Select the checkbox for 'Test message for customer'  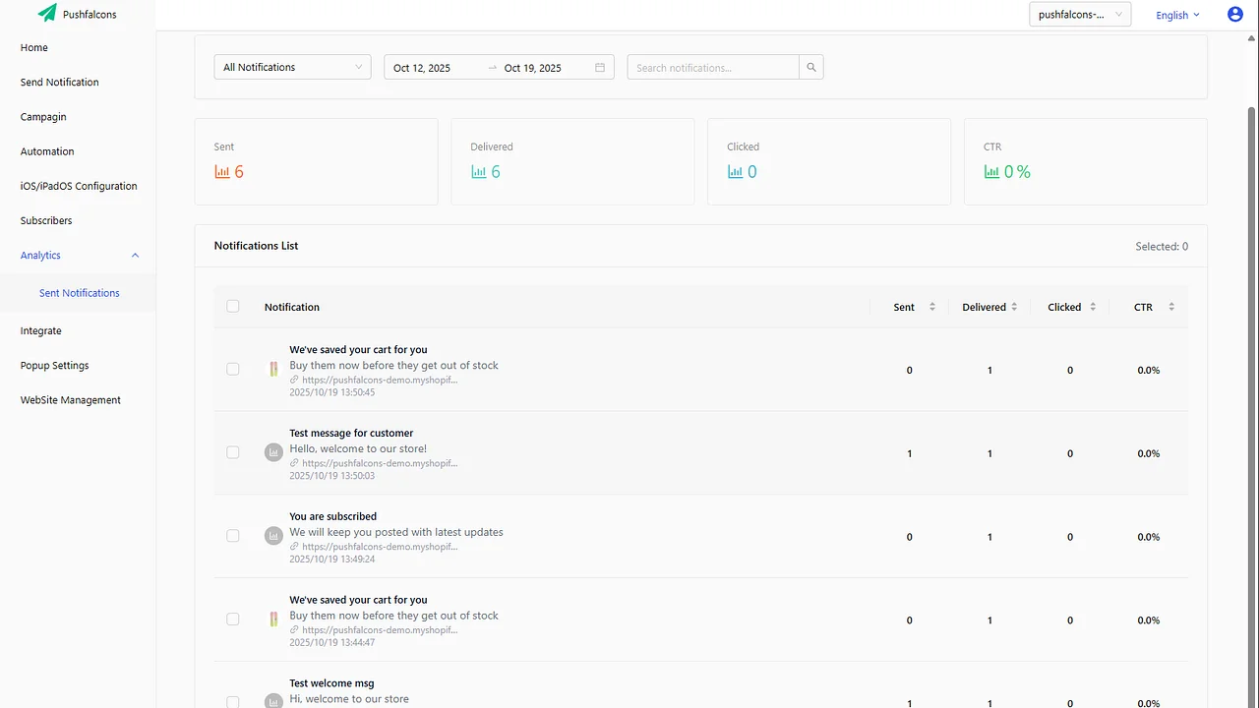tap(232, 451)
